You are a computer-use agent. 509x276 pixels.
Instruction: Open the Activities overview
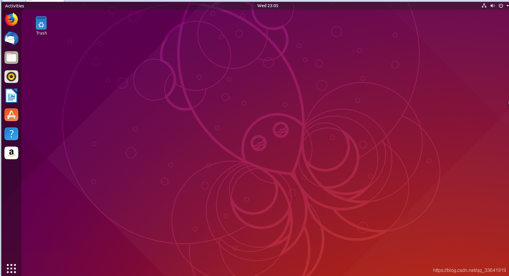(x=14, y=6)
